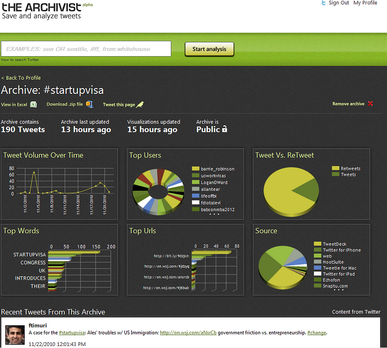This screenshot has width=387, height=348.
Task: Click the open padlock icon beside Public
Action: tap(224, 129)
